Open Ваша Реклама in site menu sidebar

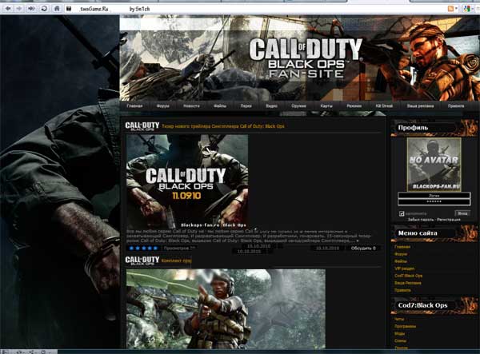coord(408,283)
